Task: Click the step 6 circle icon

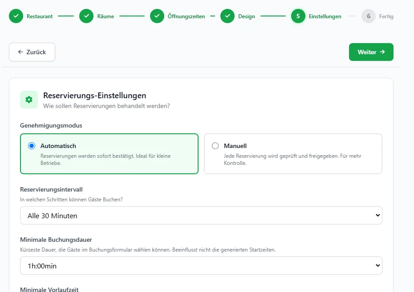Action: tap(369, 16)
